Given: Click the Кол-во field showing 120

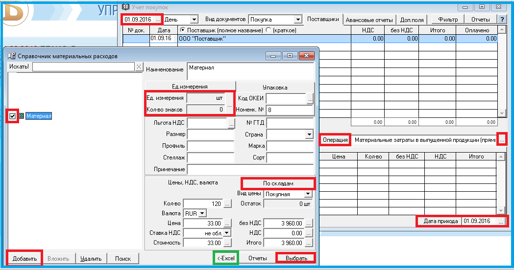Looking at the screenshot, I should (x=203, y=203).
